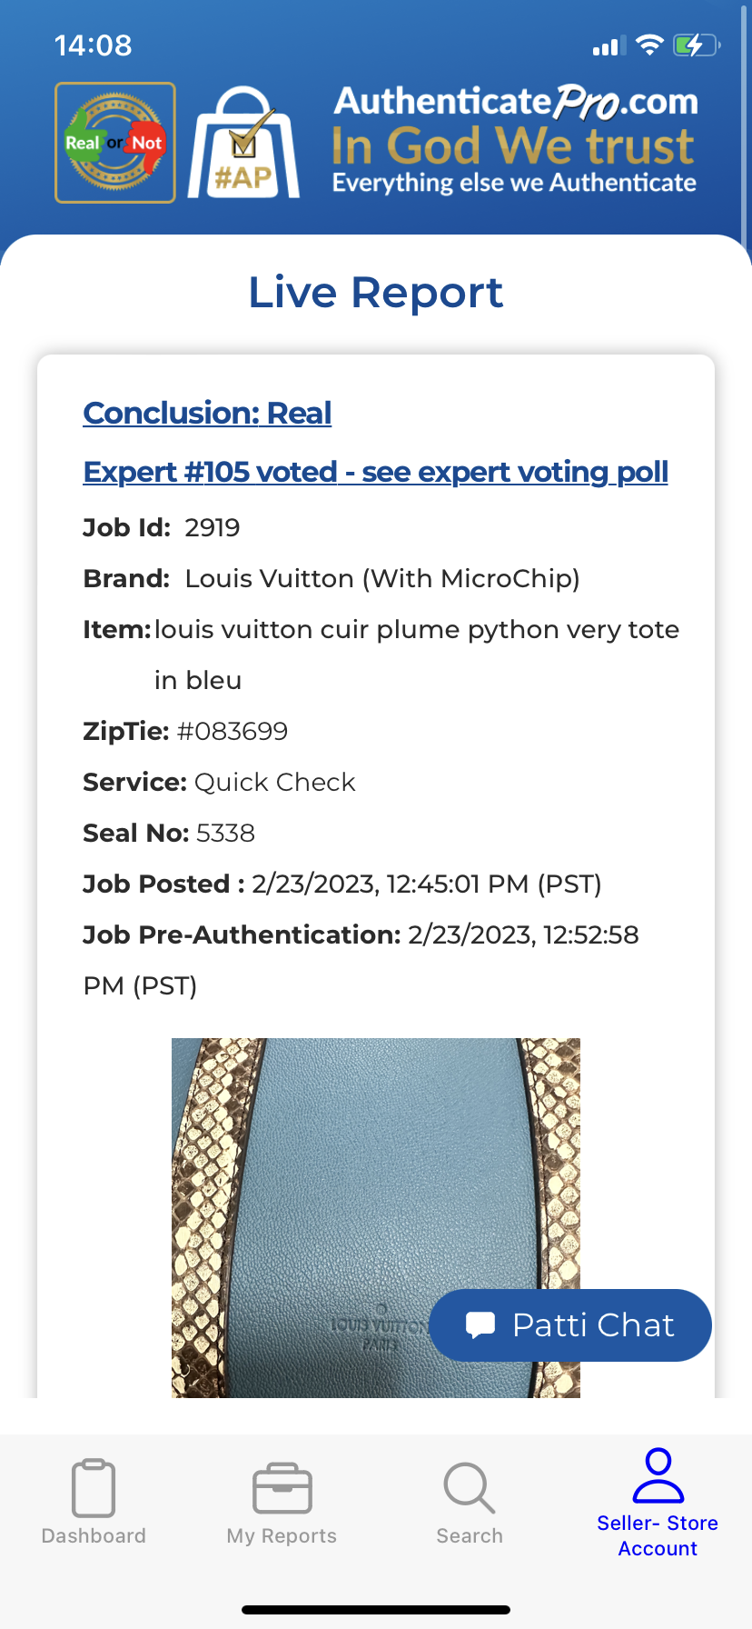Open the My Reports briefcase icon
The image size is (752, 1629).
click(x=282, y=1488)
